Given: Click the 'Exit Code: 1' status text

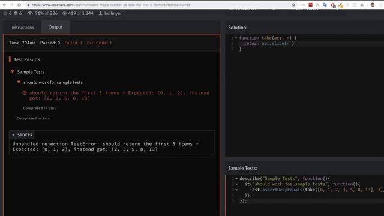Looking at the screenshot, I should [99, 43].
